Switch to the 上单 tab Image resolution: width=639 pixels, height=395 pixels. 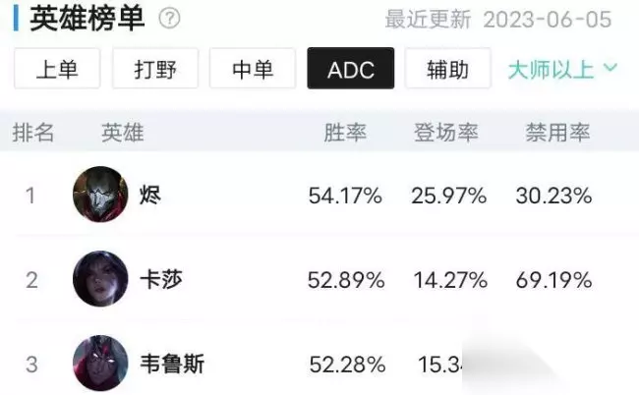[56, 69]
